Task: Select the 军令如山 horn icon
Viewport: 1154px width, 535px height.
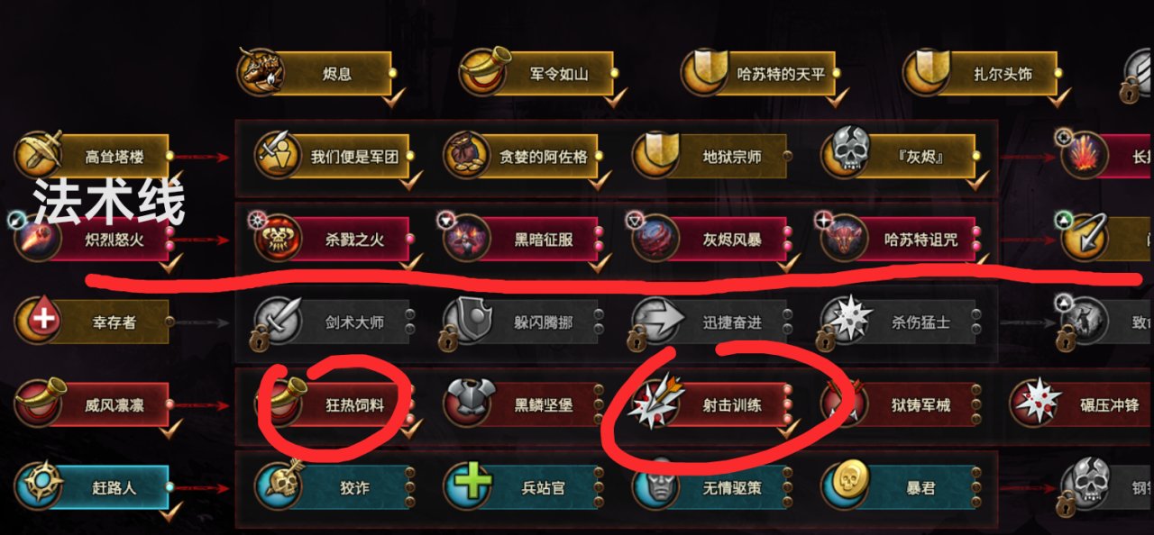Action: [484, 72]
